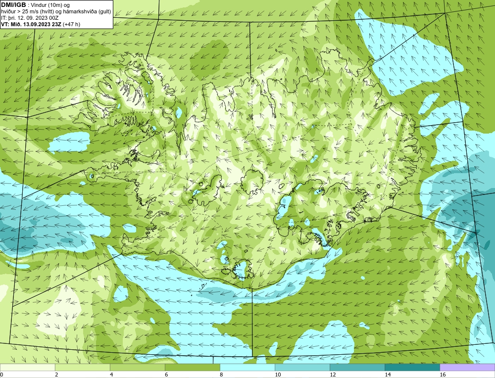The image size is (495, 378).
Task: Click the 'VT: Mið. 13.09.2023 23Z' line
Action: 31,24
